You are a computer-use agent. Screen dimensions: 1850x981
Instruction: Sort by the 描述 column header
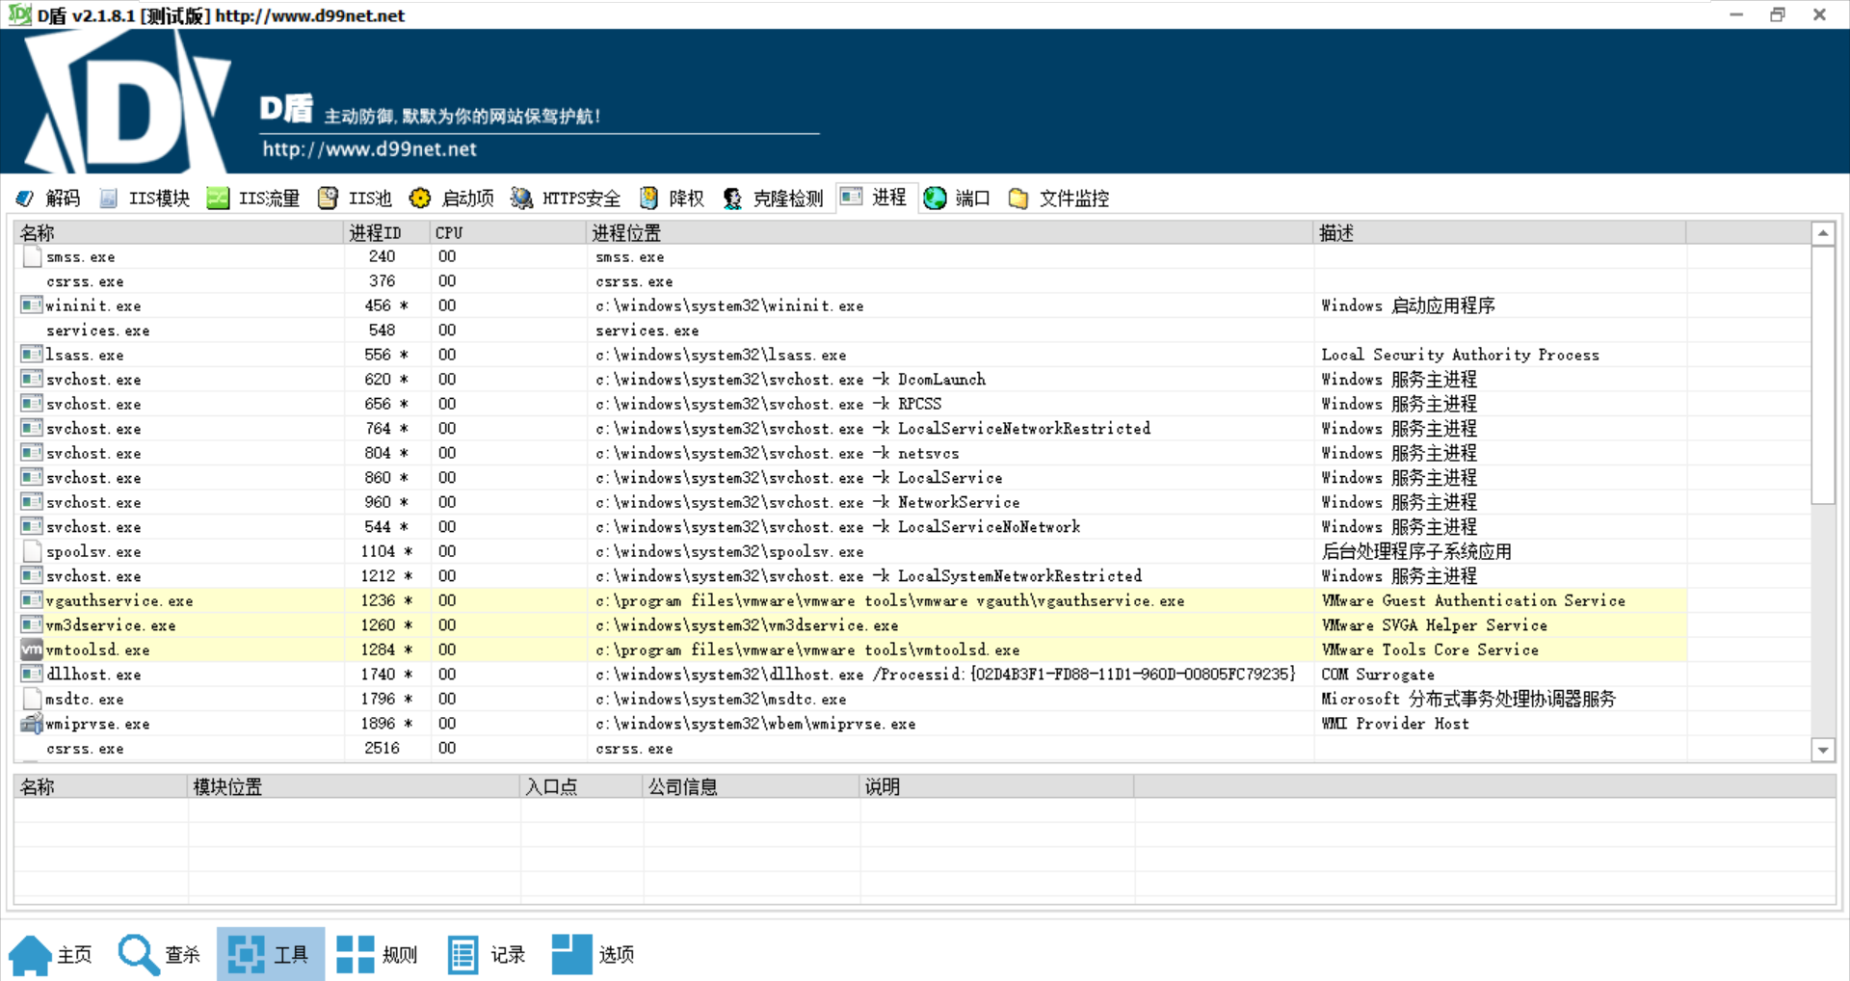[1500, 232]
